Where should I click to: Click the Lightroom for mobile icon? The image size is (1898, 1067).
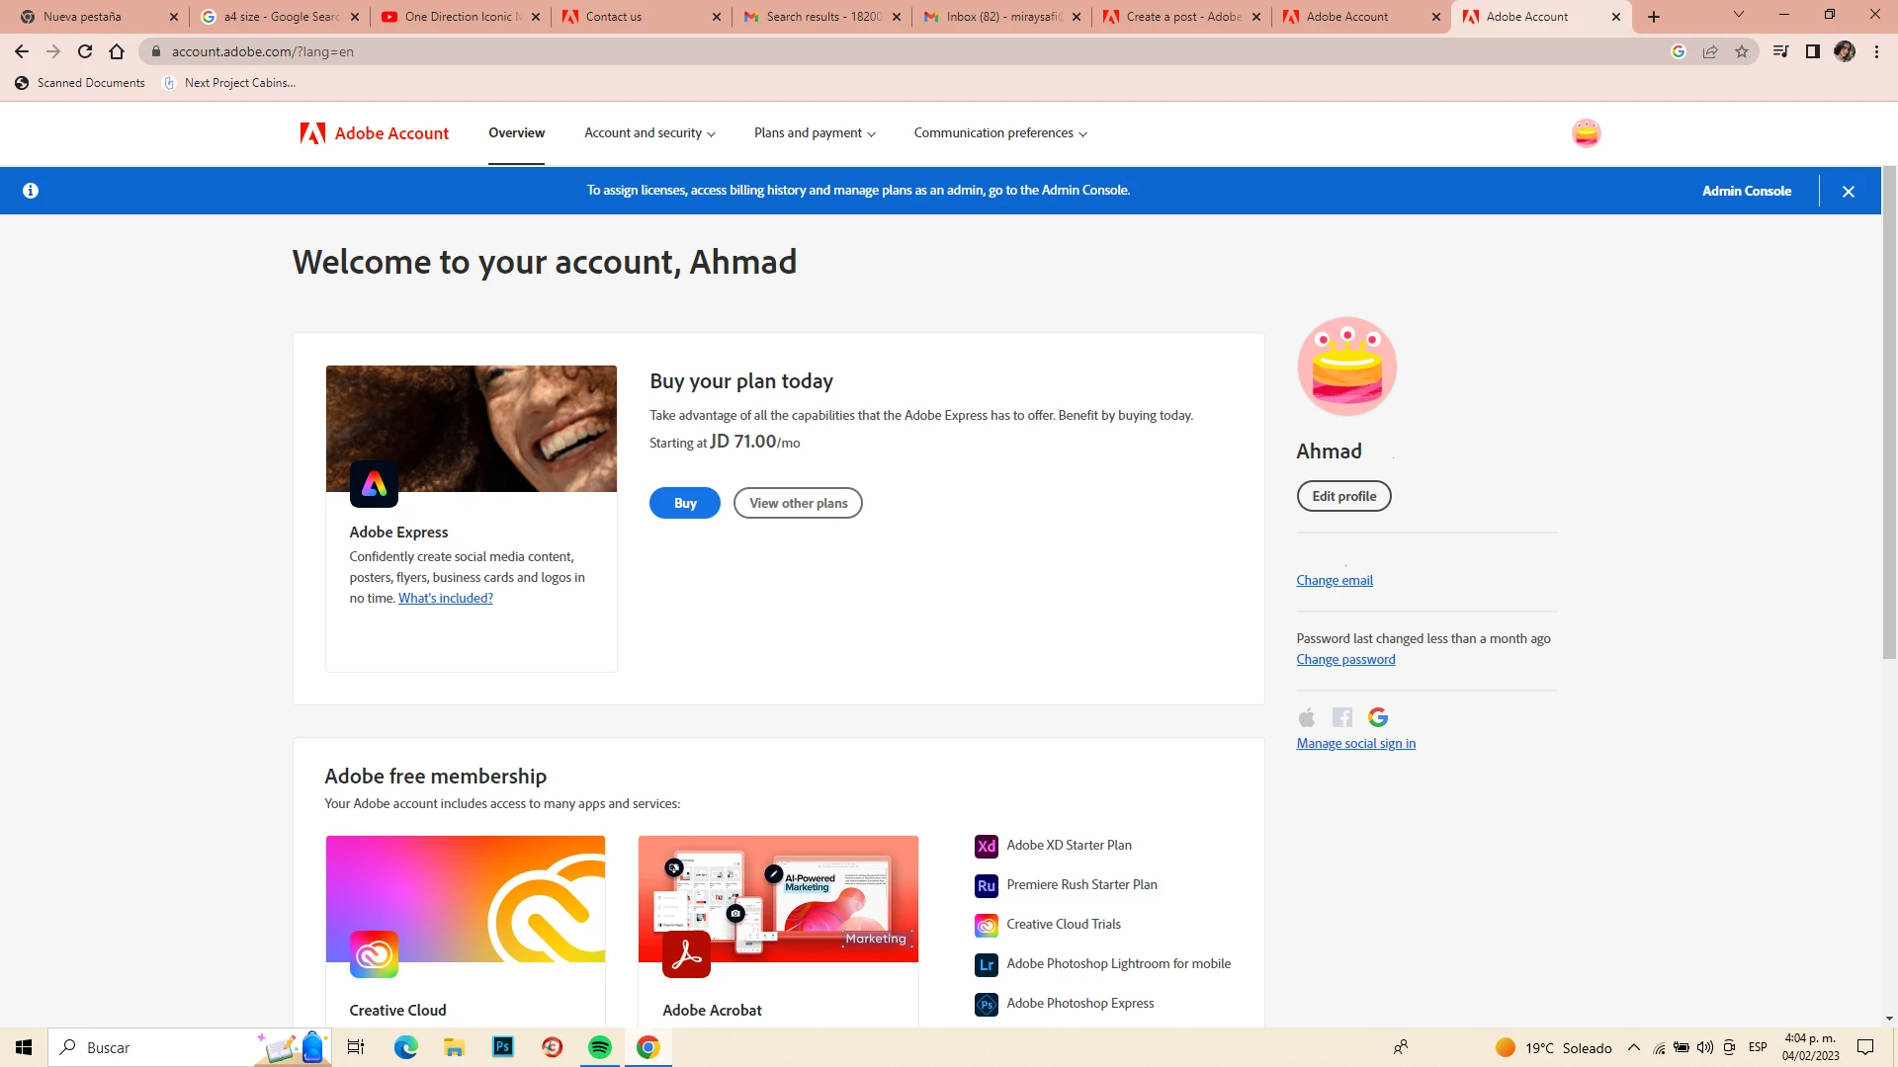[x=986, y=964]
